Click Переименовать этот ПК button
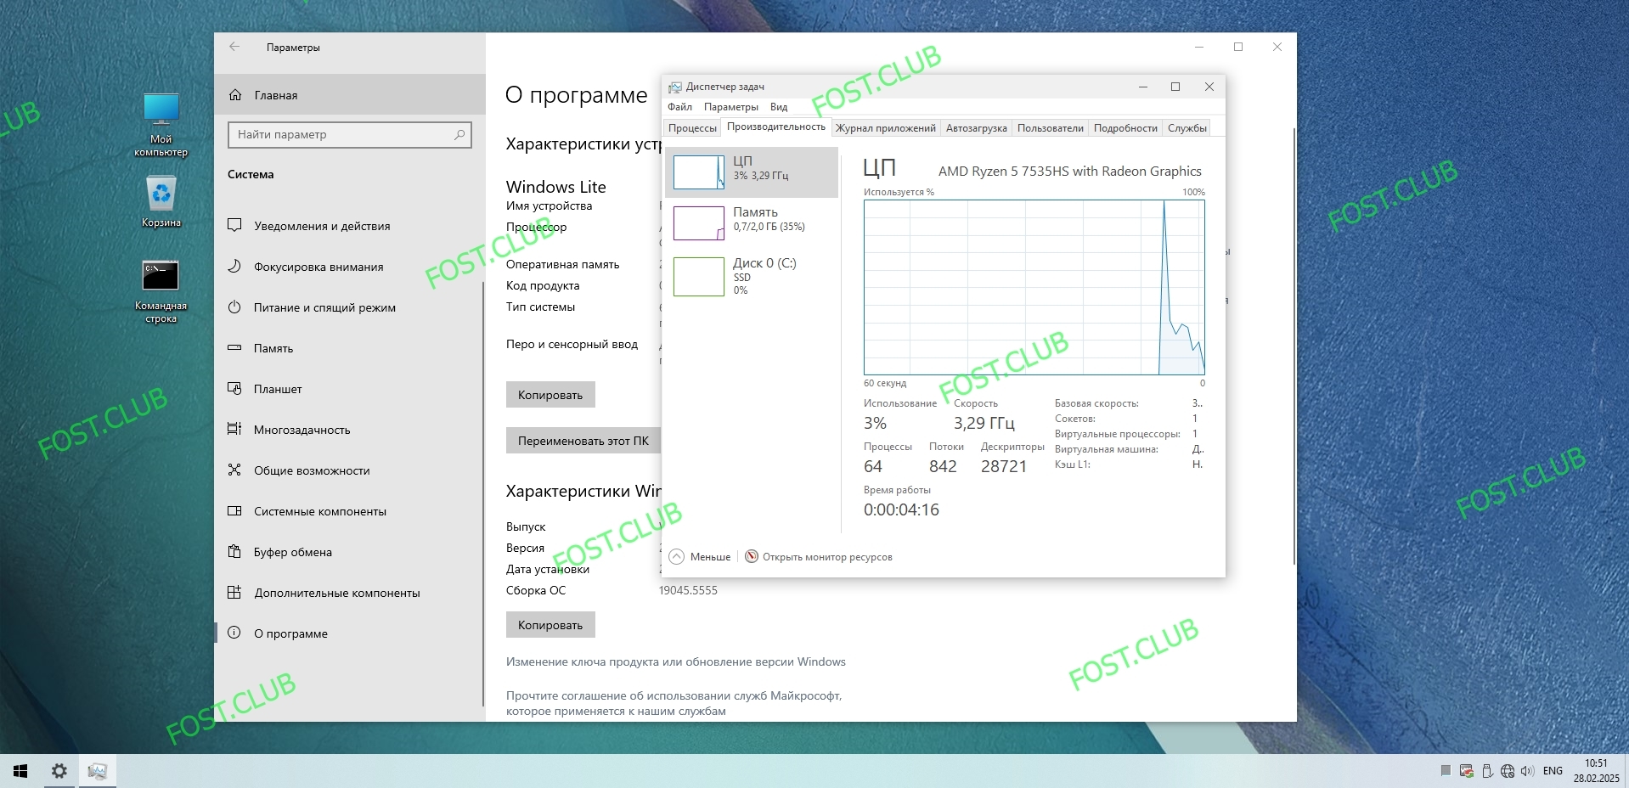This screenshot has width=1629, height=788. pyautogui.click(x=583, y=441)
